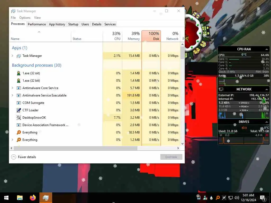
Task: Open the notification center icon
Action: click(263, 198)
